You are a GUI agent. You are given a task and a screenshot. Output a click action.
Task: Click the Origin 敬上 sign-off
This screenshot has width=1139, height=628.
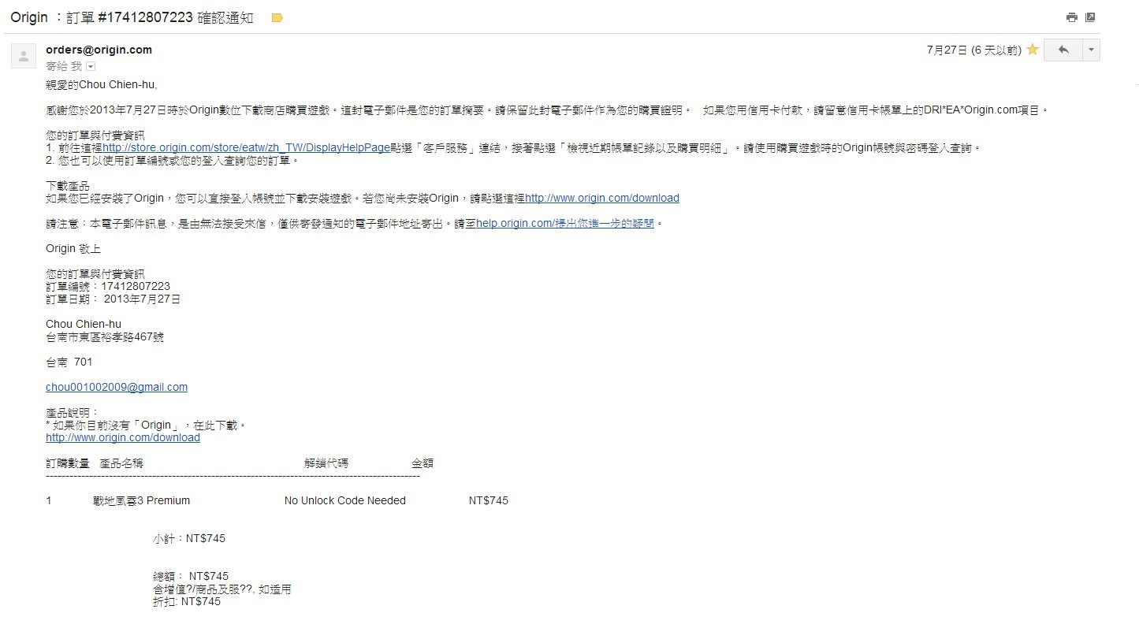pyautogui.click(x=73, y=248)
